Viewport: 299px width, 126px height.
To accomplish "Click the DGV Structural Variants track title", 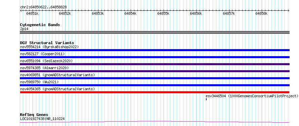I will [x=47, y=43].
